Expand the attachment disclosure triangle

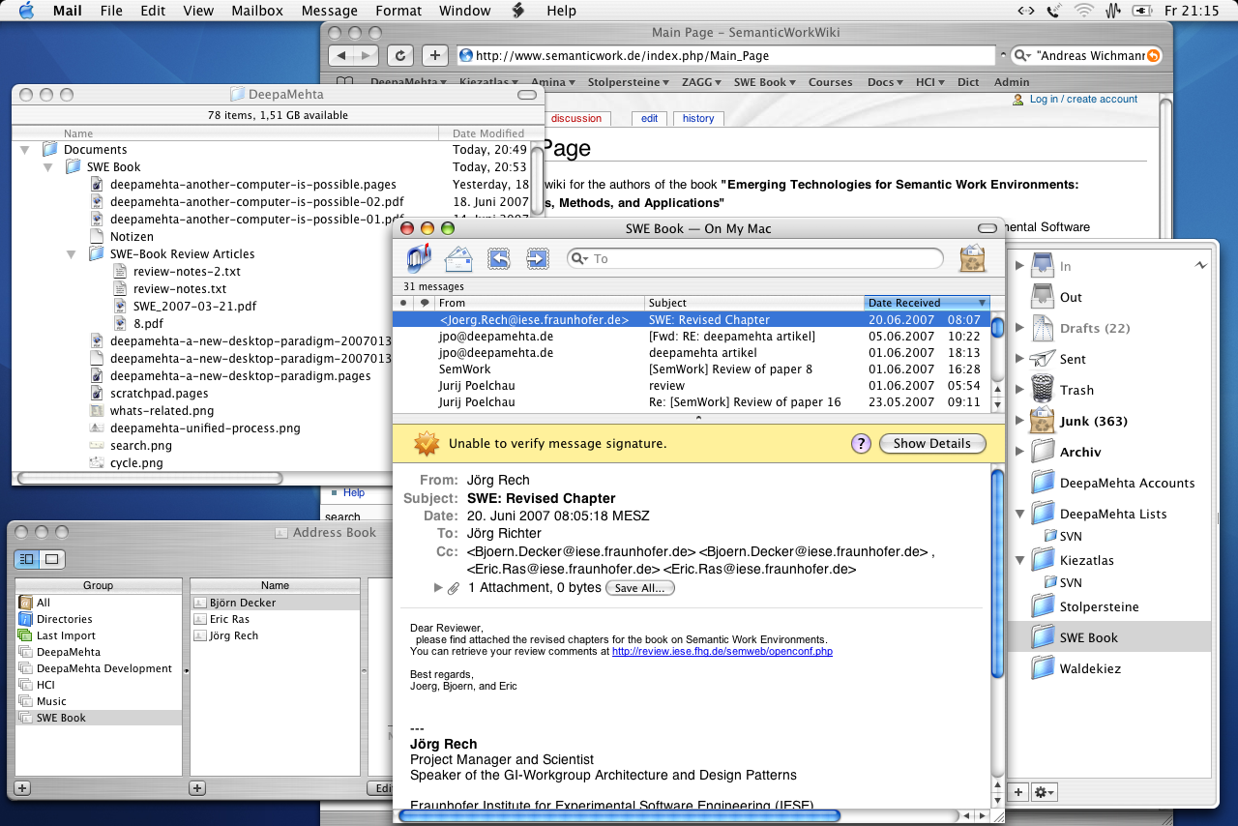coord(438,588)
